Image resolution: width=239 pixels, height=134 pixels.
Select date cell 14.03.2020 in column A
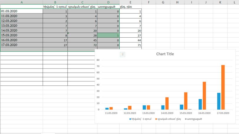pos(22,30)
